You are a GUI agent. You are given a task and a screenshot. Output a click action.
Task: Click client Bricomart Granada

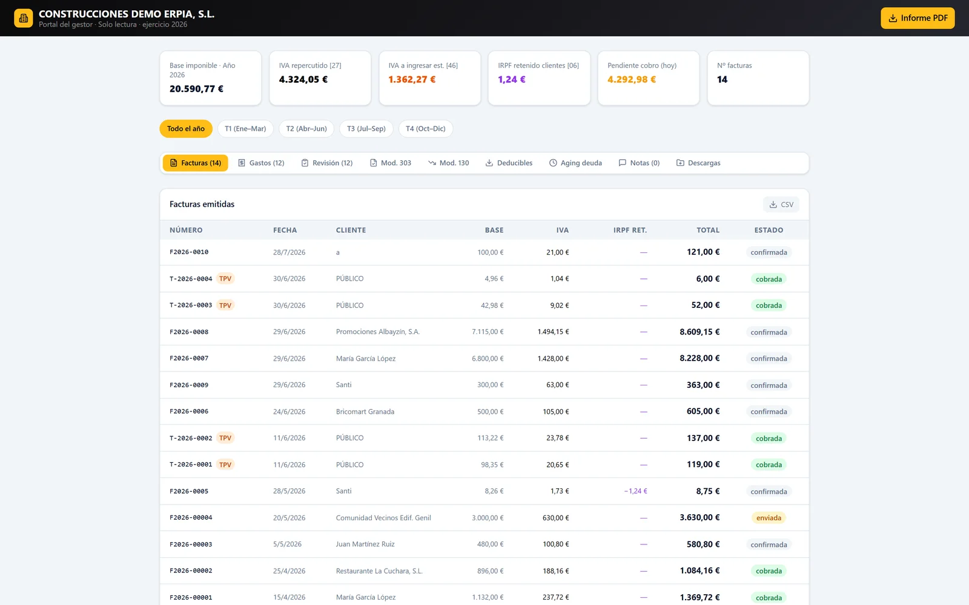[365, 411]
